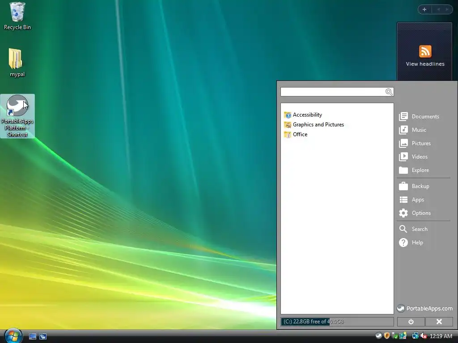Open the Music folder shortcut
The height and width of the screenshot is (343, 458).
coord(413,130)
